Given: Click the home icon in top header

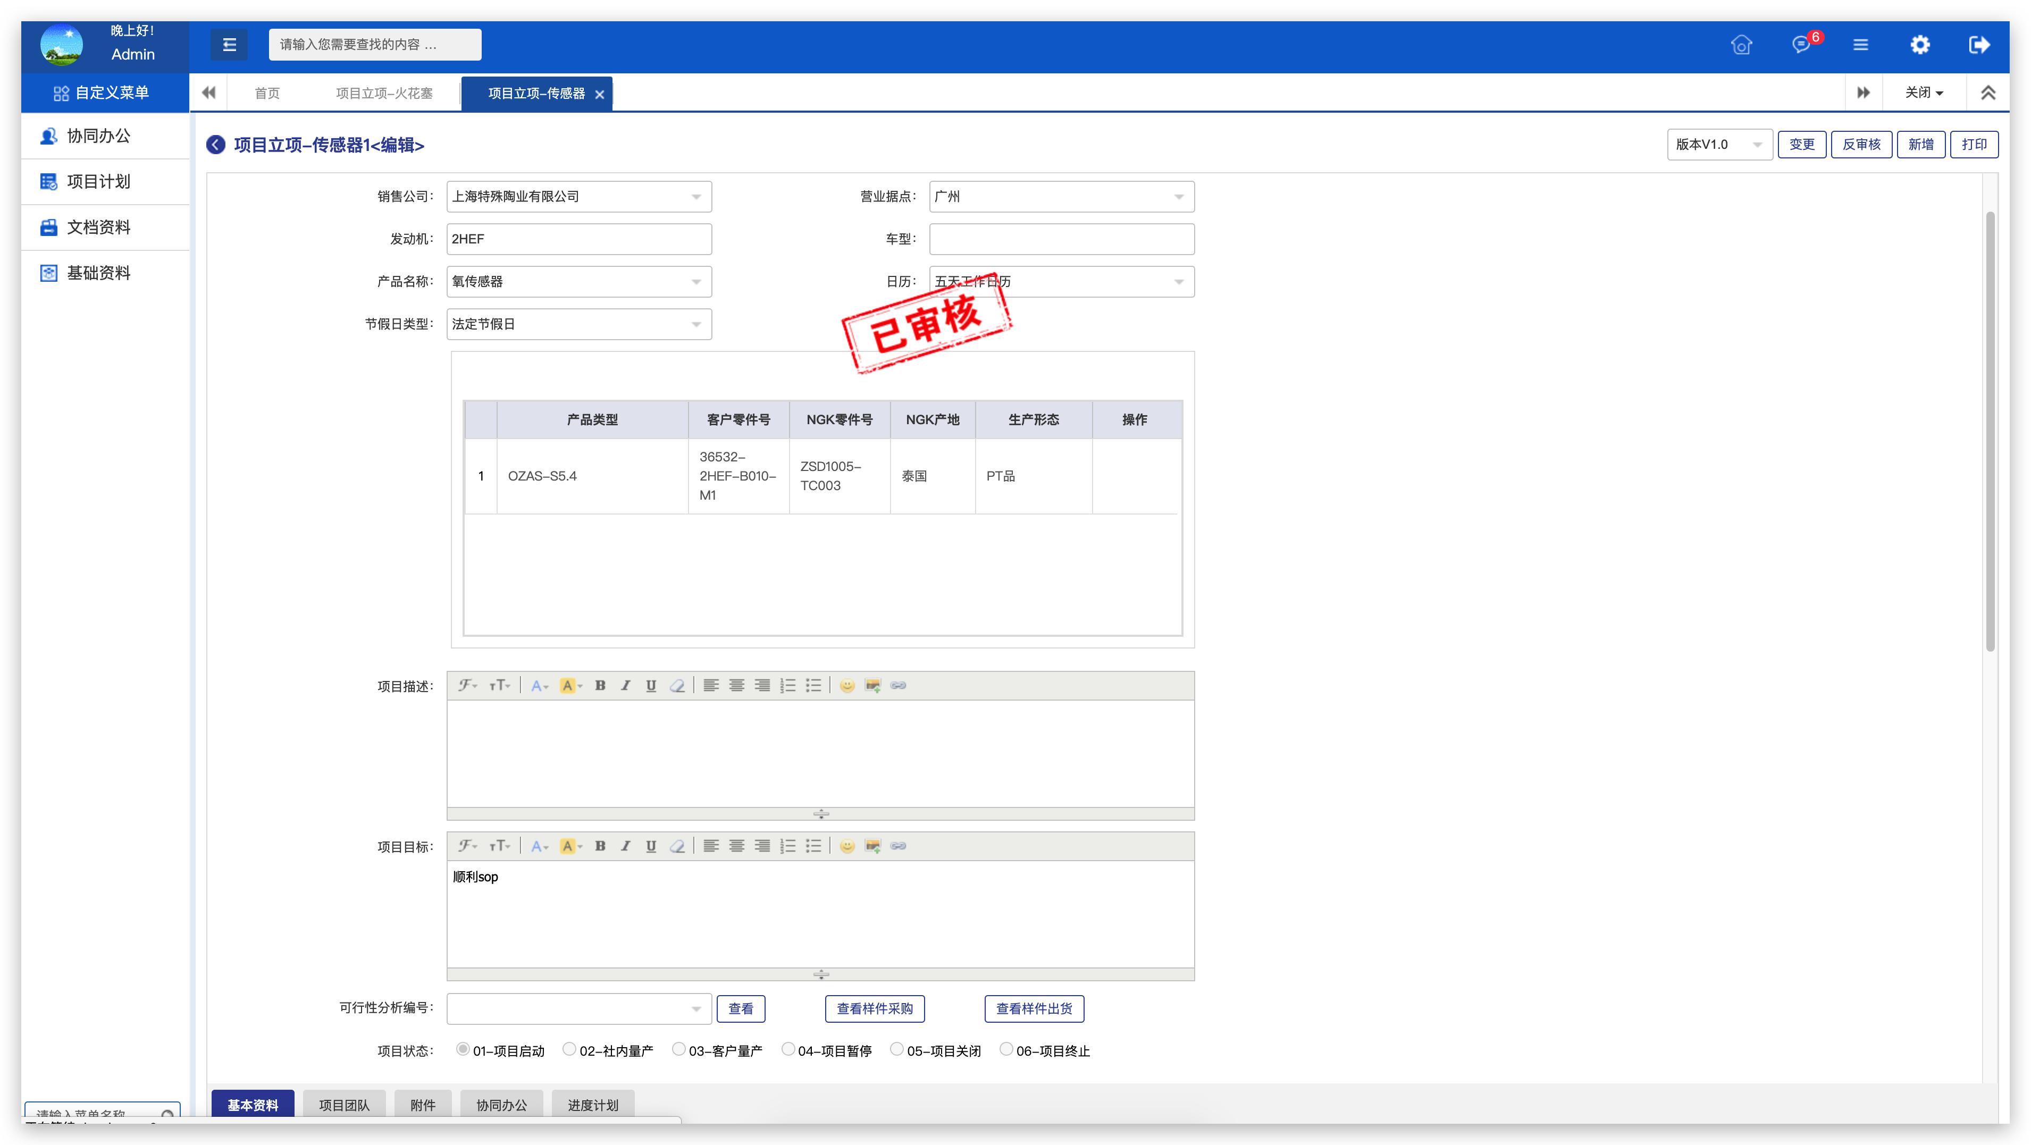Looking at the screenshot, I should point(1741,45).
